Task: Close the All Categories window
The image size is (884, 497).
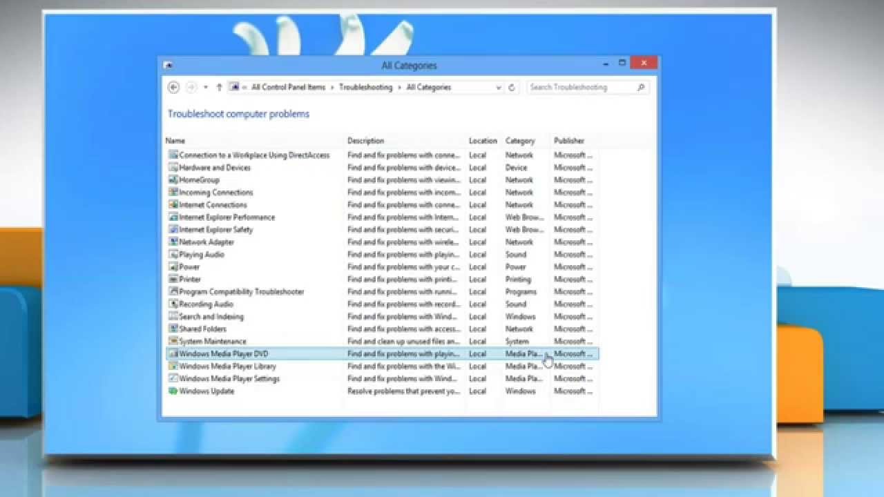Action: [644, 63]
